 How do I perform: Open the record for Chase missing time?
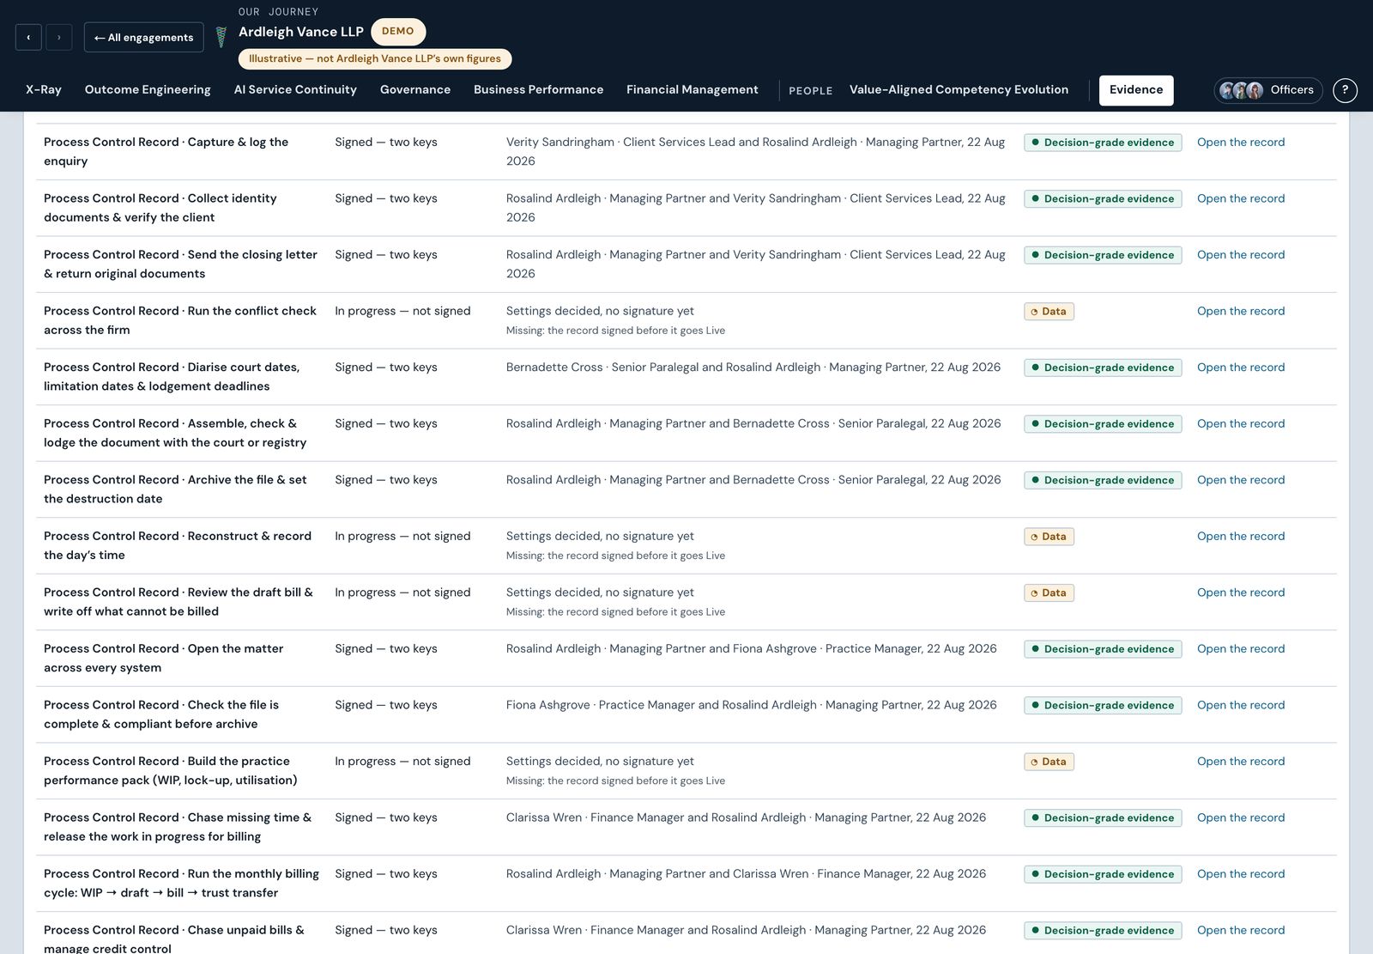click(1241, 817)
